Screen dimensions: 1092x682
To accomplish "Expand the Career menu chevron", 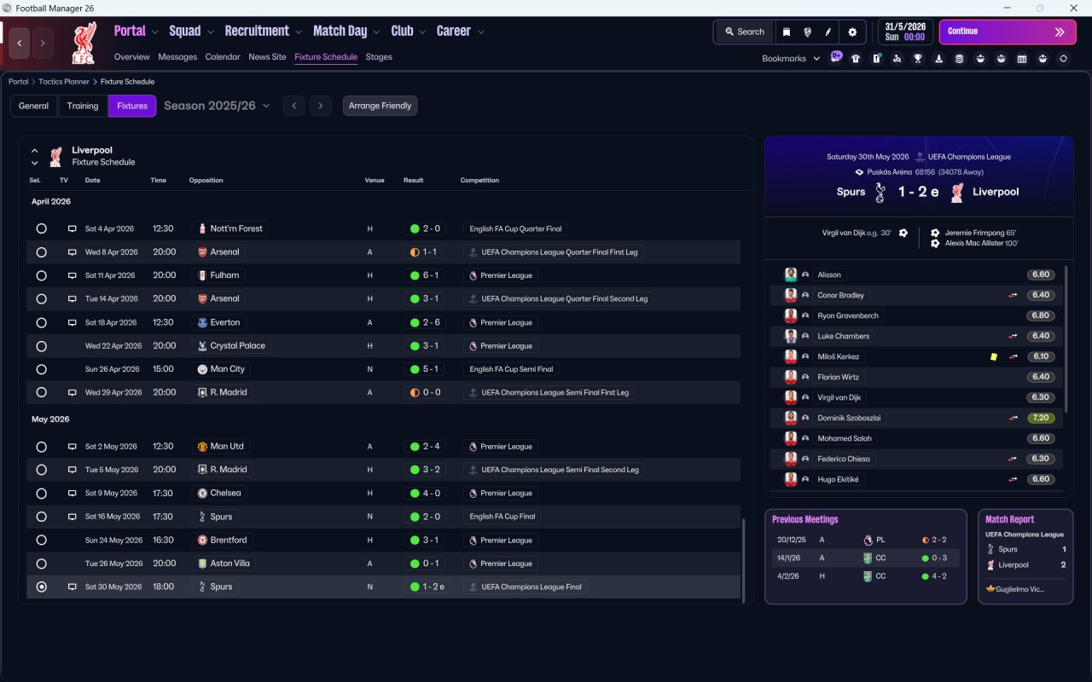I will click(x=481, y=32).
